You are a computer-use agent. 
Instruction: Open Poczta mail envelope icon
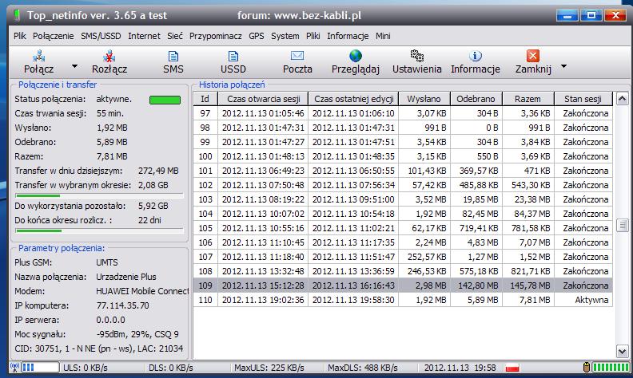pos(297,56)
